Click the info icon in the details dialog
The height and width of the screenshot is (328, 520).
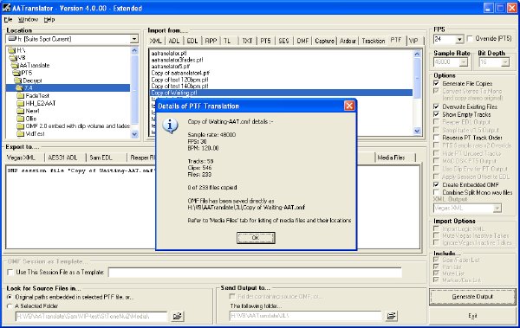click(x=170, y=125)
